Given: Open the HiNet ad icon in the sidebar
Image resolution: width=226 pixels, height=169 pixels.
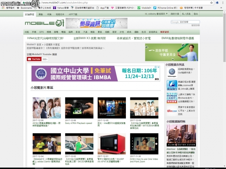Looking at the screenshot, I should click(x=172, y=98).
